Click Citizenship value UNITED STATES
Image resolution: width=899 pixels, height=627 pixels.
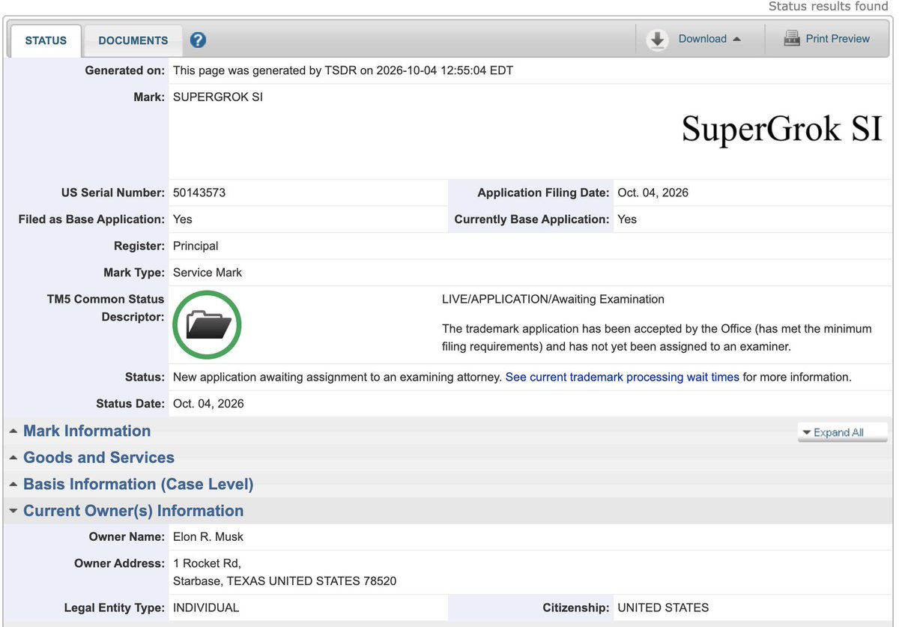(x=663, y=608)
